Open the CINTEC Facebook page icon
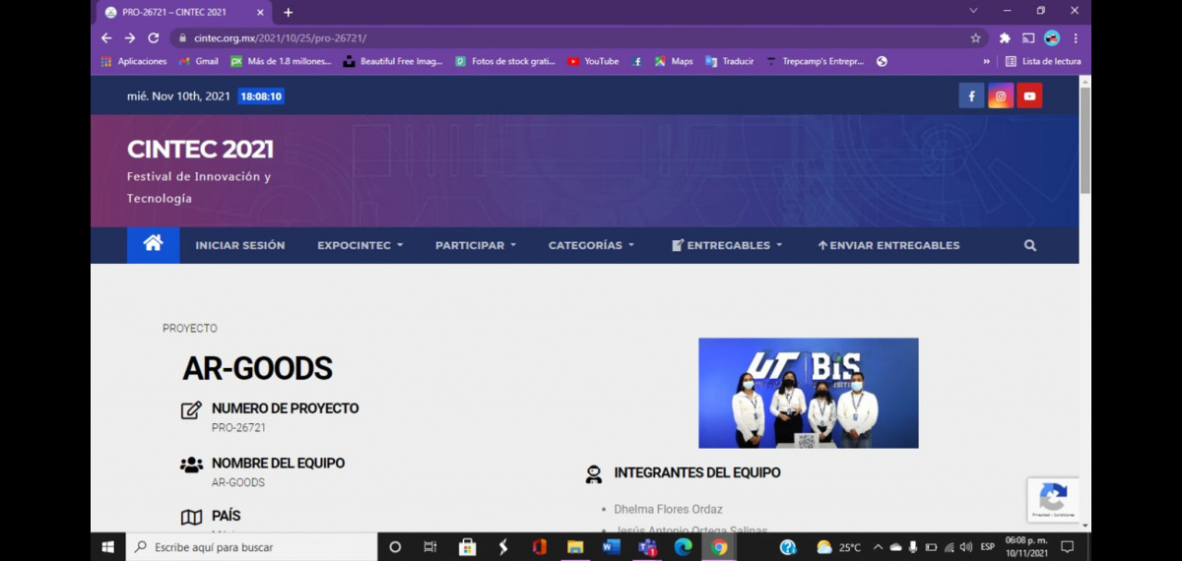This screenshot has width=1182, height=561. 971,95
